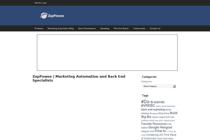Click the ZapPowee logo
The width and height of the screenshot is (210, 140).
pyautogui.click(x=52, y=16)
